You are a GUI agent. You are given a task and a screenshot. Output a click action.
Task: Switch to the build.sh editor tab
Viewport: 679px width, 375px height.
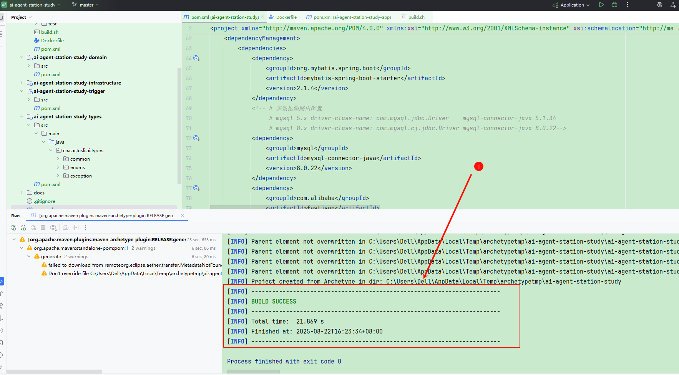point(416,17)
